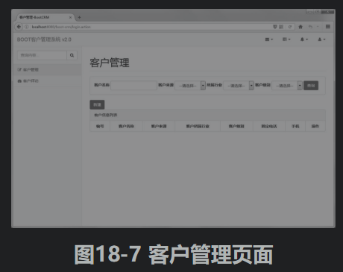The image size is (343, 272).
Task: Click the browser back arrow button
Action: 19,27
